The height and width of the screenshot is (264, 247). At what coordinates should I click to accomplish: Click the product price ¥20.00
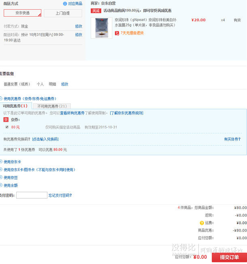198,20
